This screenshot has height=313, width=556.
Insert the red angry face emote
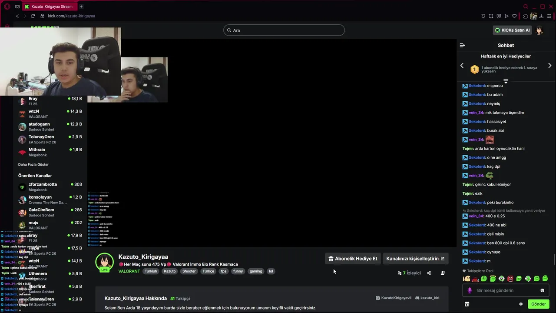click(x=510, y=279)
